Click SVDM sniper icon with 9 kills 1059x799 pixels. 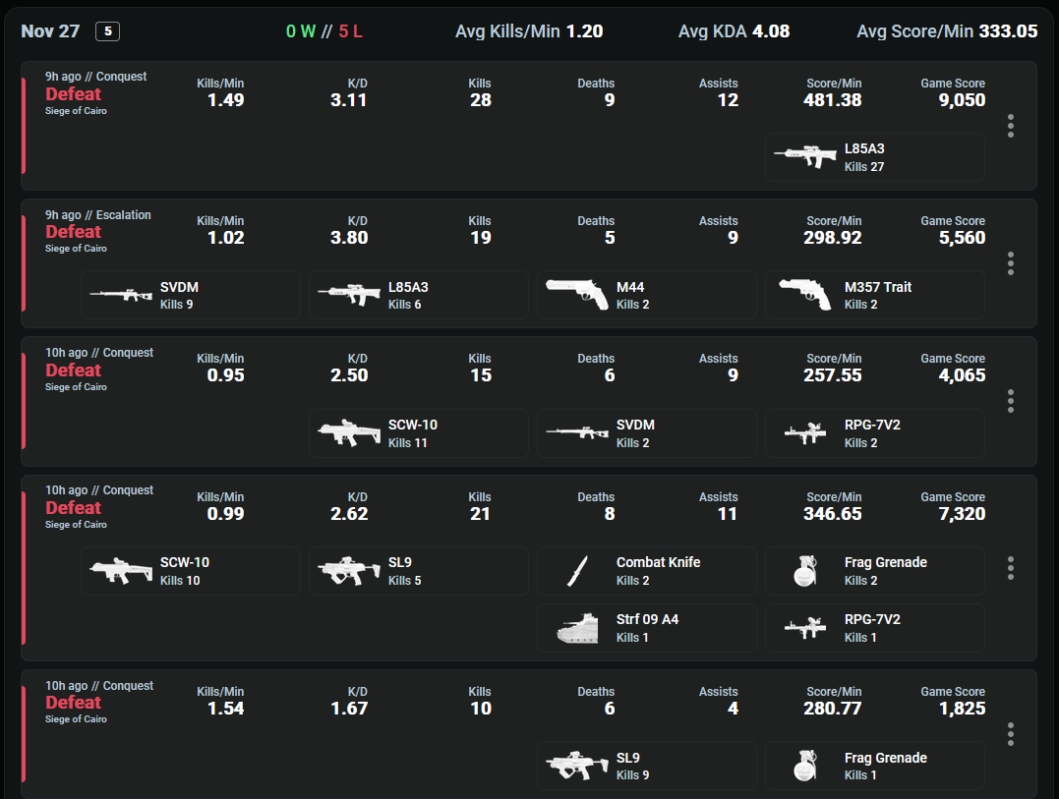(x=120, y=295)
